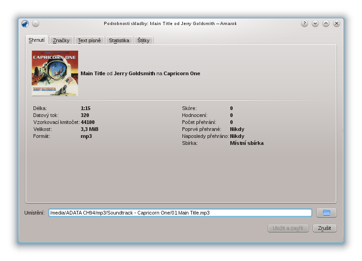
Task: Click the Velikost value 3,3 MiB
Action: click(x=90, y=129)
